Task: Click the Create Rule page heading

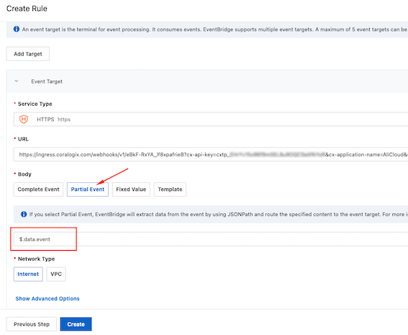Action: (27, 9)
